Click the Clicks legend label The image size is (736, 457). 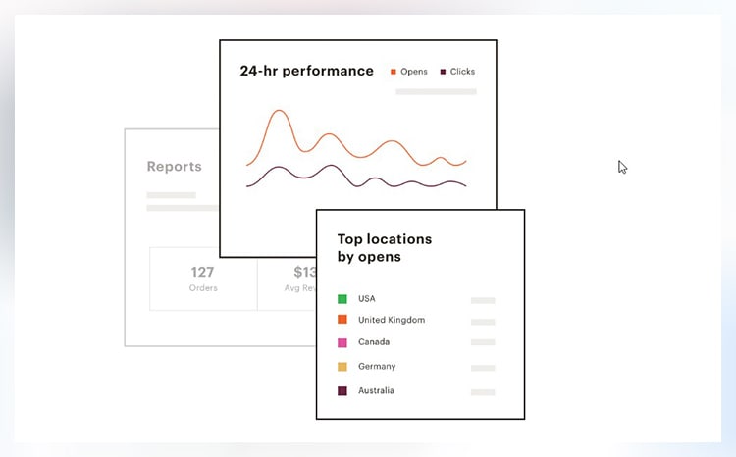tap(462, 72)
